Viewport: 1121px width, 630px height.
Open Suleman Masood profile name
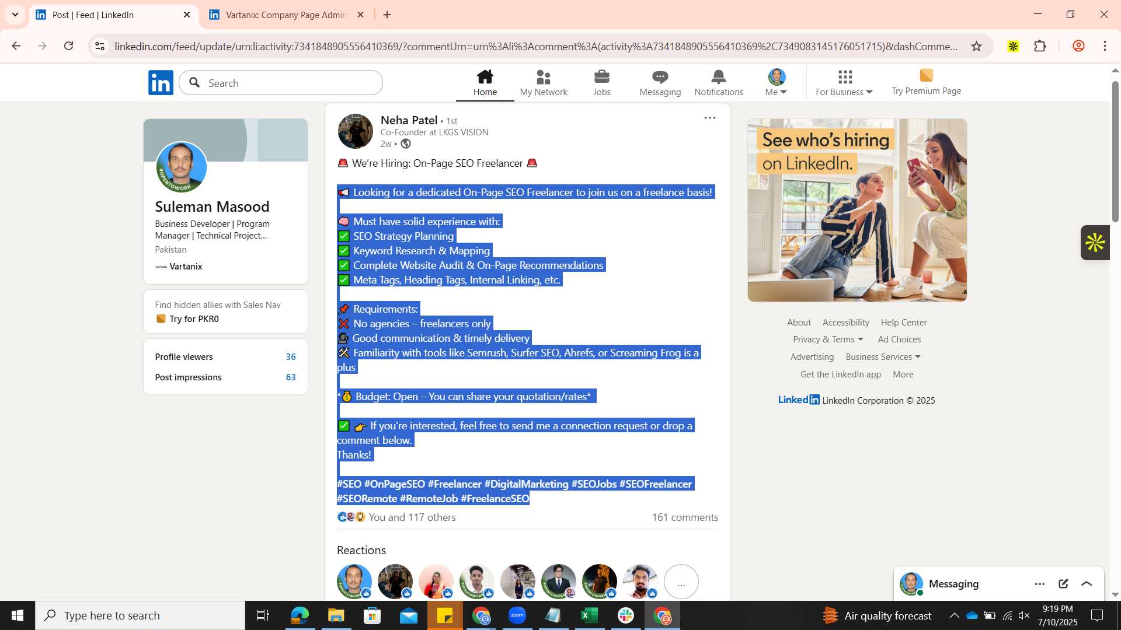pyautogui.click(x=212, y=206)
